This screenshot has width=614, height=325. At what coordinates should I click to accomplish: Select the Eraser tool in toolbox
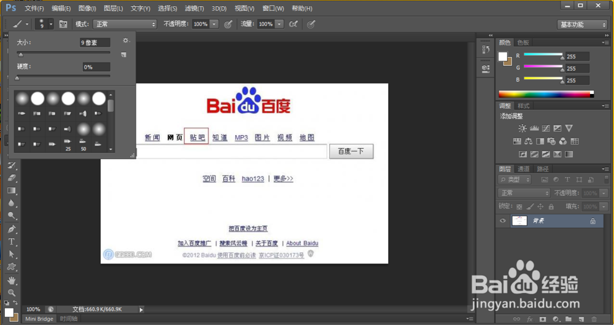[x=12, y=178]
